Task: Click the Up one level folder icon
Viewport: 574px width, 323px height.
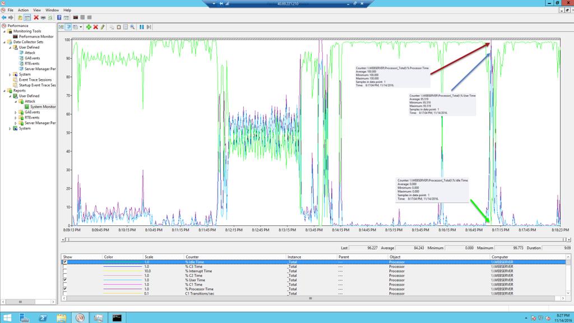Action: coord(20,17)
